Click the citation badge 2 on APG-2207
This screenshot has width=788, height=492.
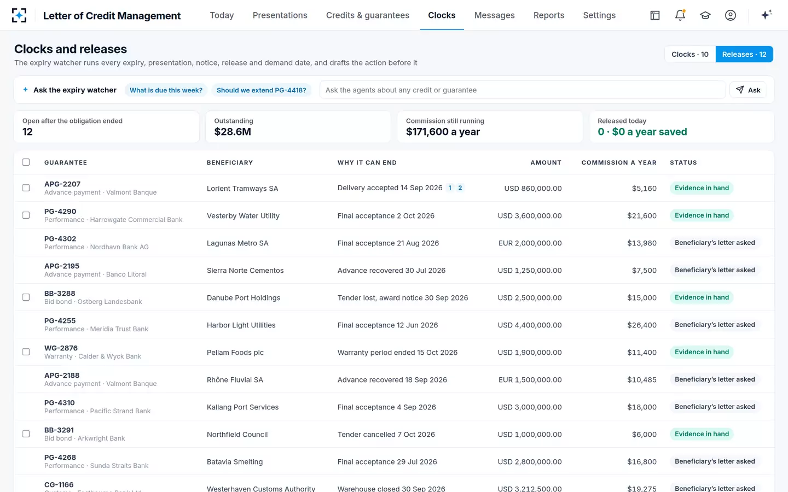click(x=460, y=188)
